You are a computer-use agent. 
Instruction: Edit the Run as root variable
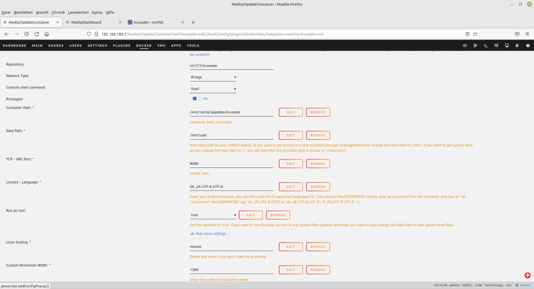(x=250, y=215)
